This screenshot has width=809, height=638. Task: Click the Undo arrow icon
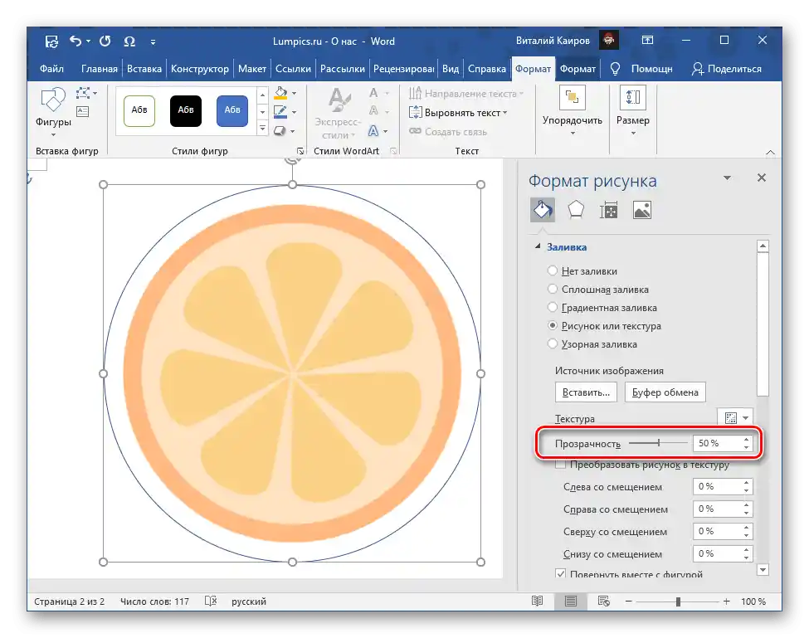[76, 41]
